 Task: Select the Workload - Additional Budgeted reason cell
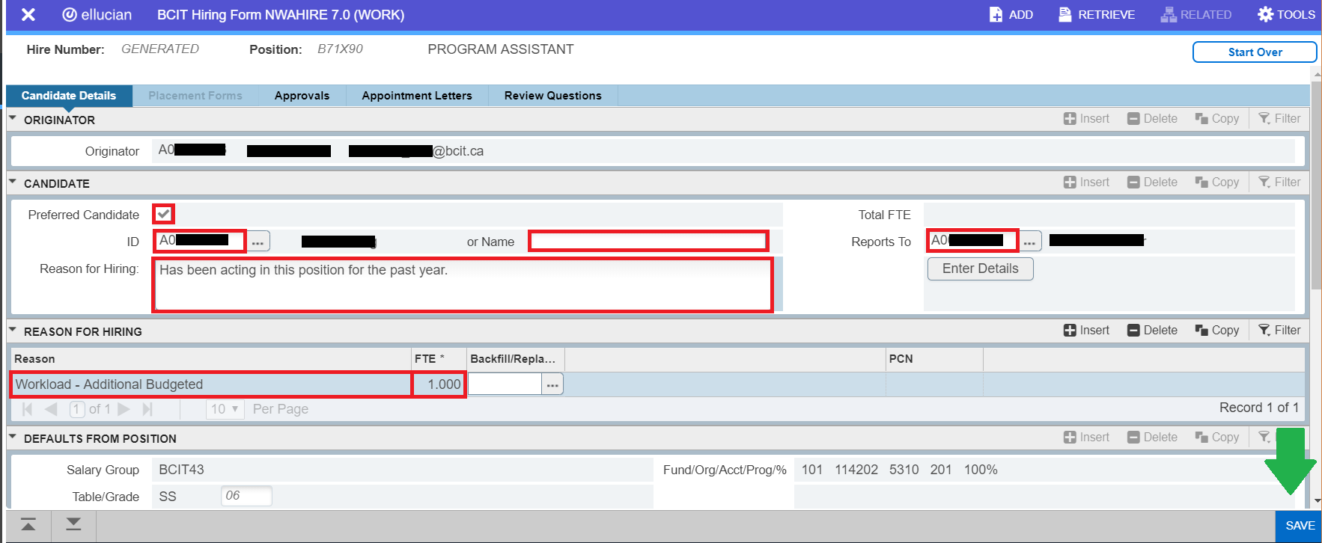point(210,384)
